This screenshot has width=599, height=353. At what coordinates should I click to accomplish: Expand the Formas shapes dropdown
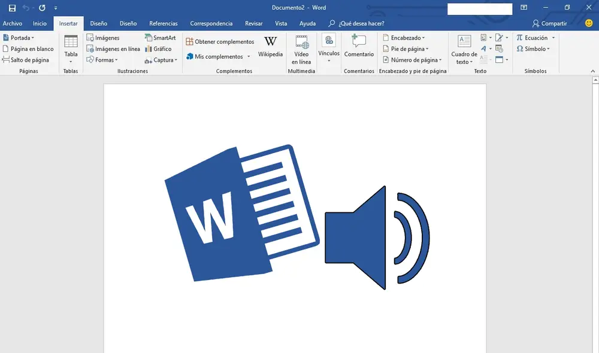point(102,60)
